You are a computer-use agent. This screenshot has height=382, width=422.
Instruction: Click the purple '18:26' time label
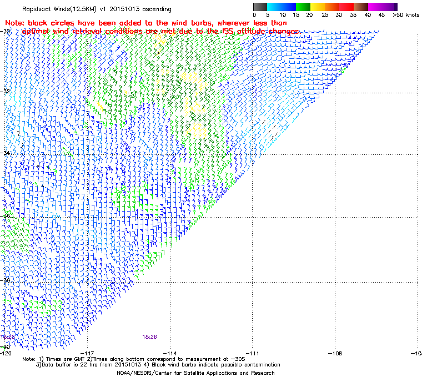tap(149, 337)
